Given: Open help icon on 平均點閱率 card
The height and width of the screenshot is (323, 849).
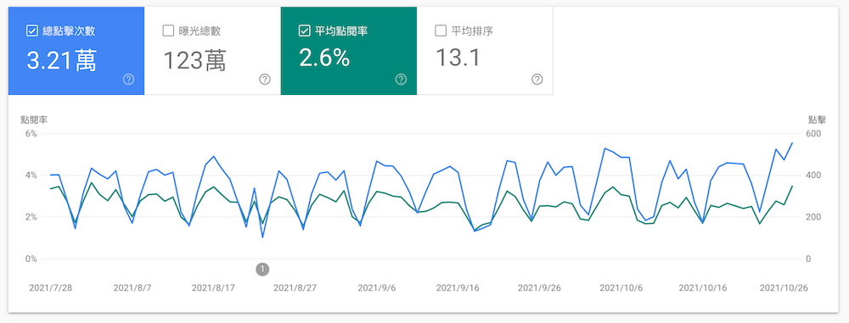Looking at the screenshot, I should (401, 80).
